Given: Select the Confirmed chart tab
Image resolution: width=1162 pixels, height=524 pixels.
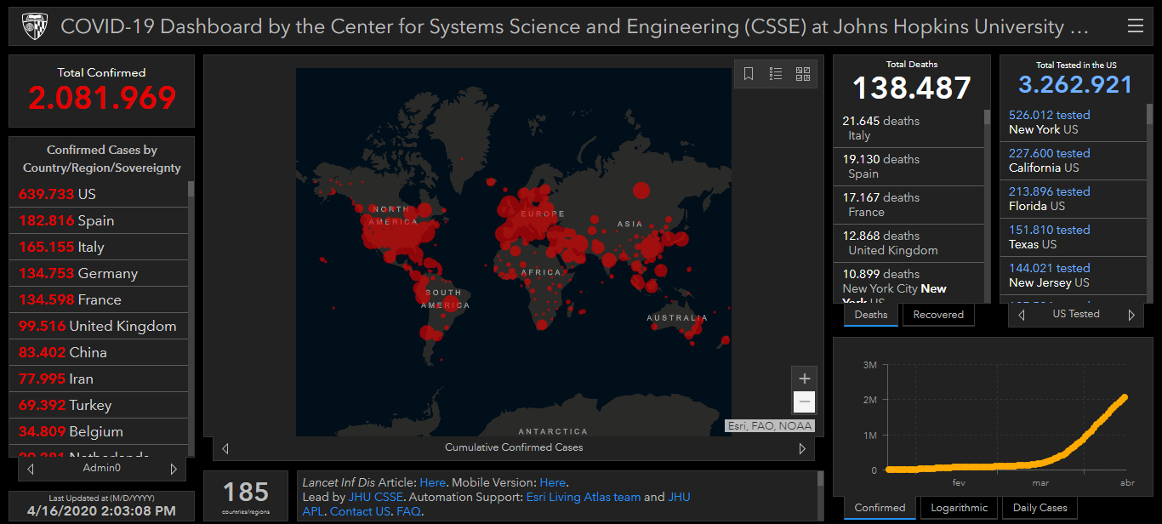Looking at the screenshot, I should pyautogui.click(x=880, y=508).
